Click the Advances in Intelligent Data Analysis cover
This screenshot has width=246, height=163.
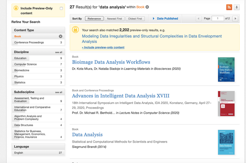[x=226, y=104]
